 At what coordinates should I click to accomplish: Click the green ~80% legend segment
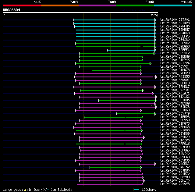pos(135,5)
